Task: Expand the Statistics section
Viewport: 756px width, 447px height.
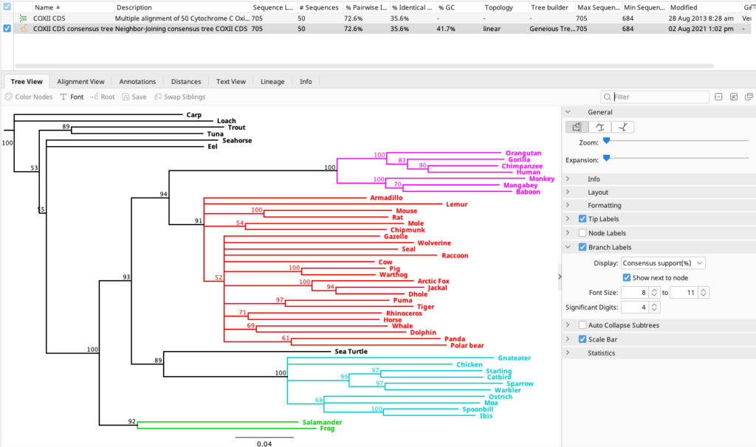Action: [601, 353]
